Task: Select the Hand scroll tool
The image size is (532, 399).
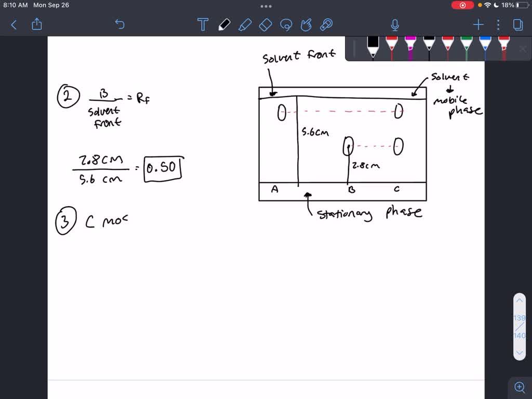Action: [x=306, y=25]
